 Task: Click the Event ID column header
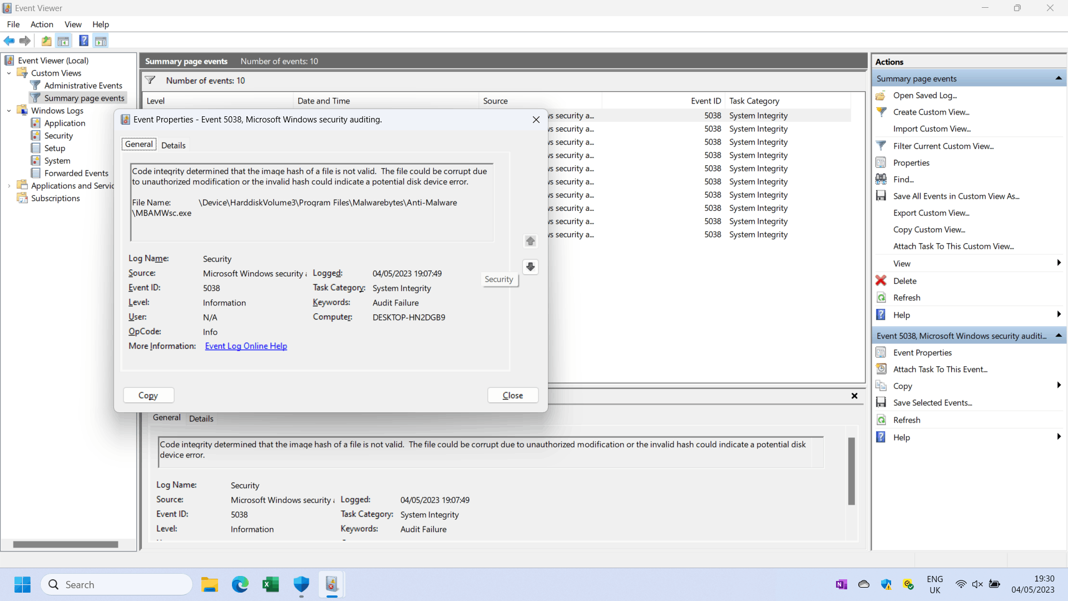(664, 101)
